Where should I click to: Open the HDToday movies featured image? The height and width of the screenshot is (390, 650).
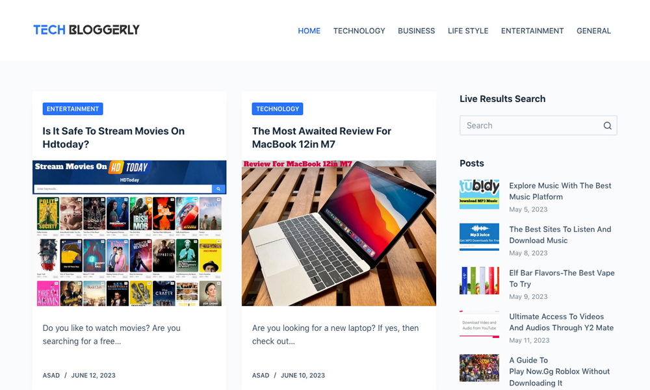pos(129,233)
